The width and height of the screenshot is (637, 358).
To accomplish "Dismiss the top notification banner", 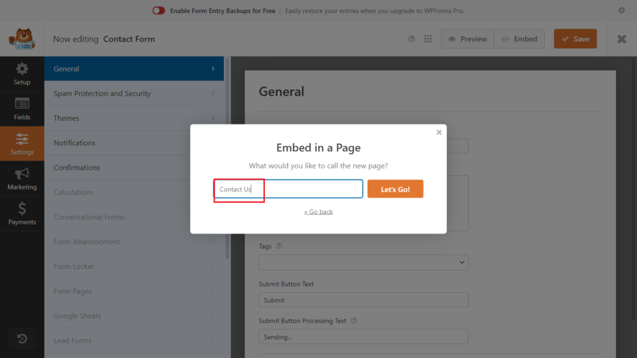I will pyautogui.click(x=621, y=11).
